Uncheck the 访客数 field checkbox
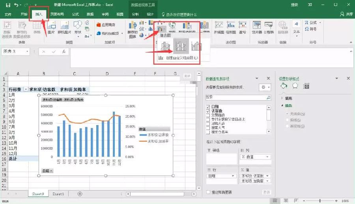This screenshot has width=355, height=204. point(208,111)
